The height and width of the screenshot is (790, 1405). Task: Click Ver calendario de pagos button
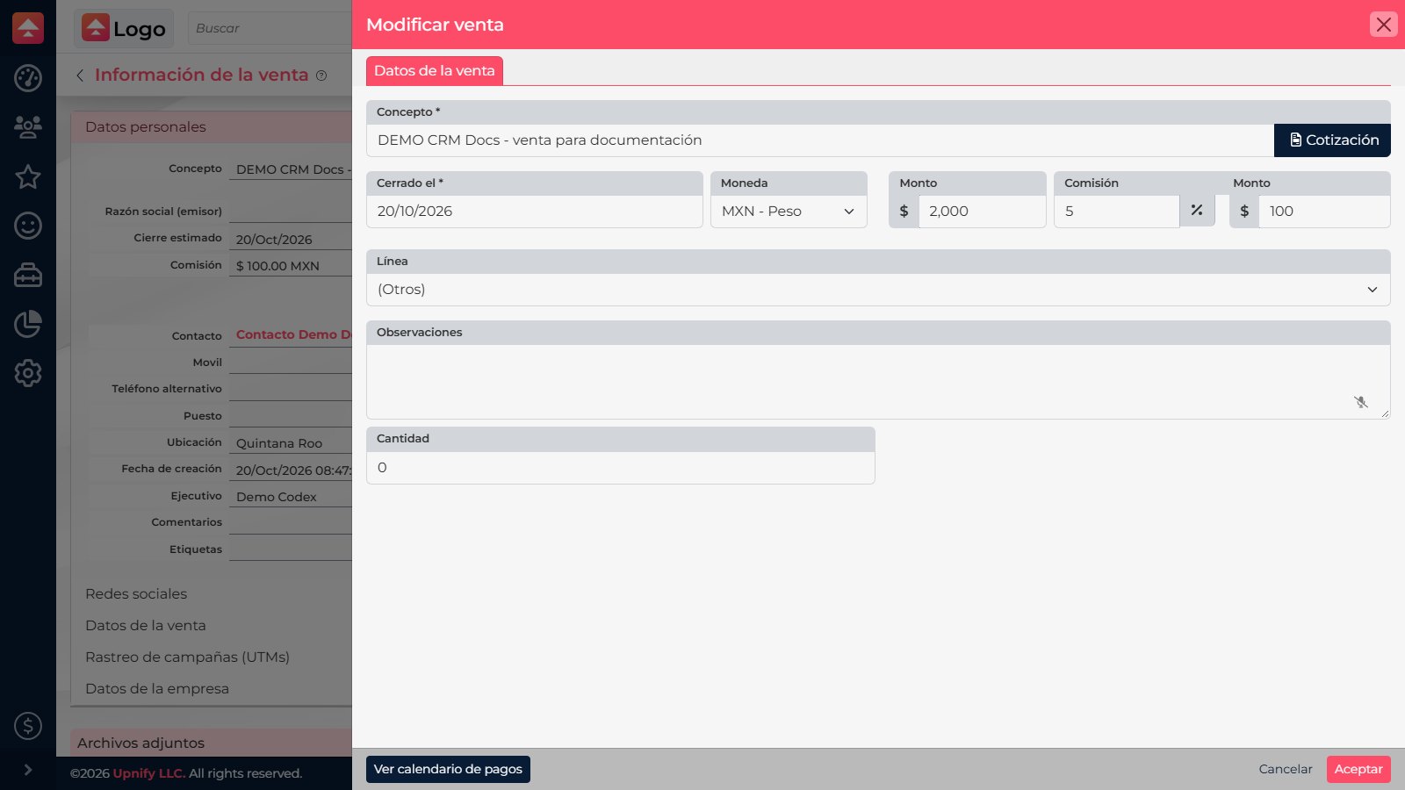point(448,769)
